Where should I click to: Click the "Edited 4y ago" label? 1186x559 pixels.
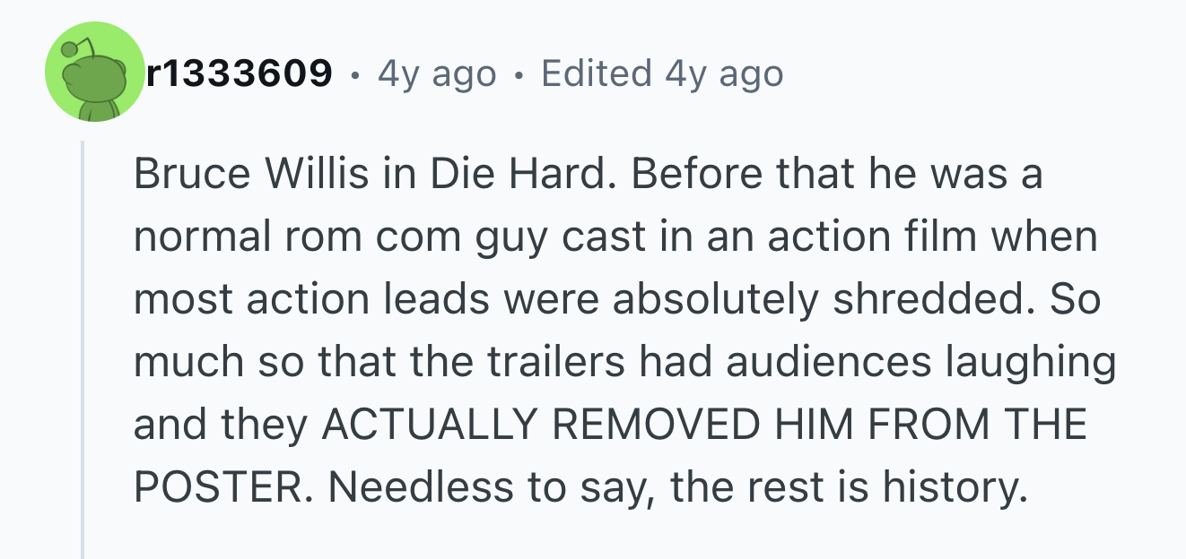pyautogui.click(x=662, y=73)
